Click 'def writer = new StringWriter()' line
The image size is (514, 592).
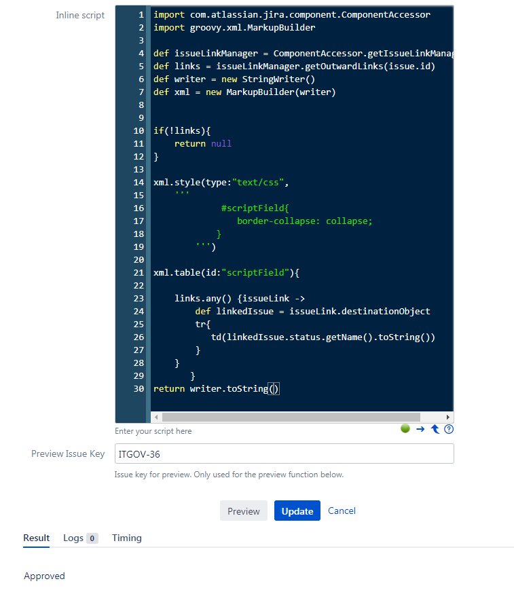click(234, 79)
